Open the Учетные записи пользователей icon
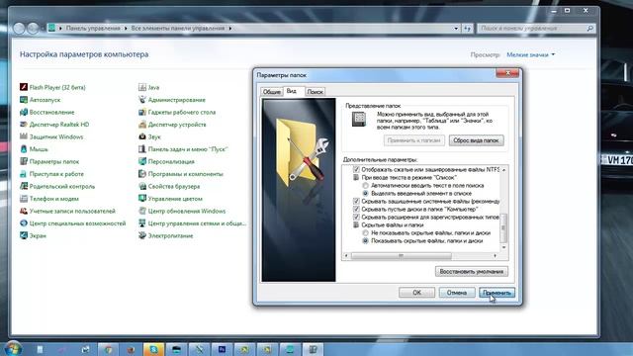 tap(24, 211)
